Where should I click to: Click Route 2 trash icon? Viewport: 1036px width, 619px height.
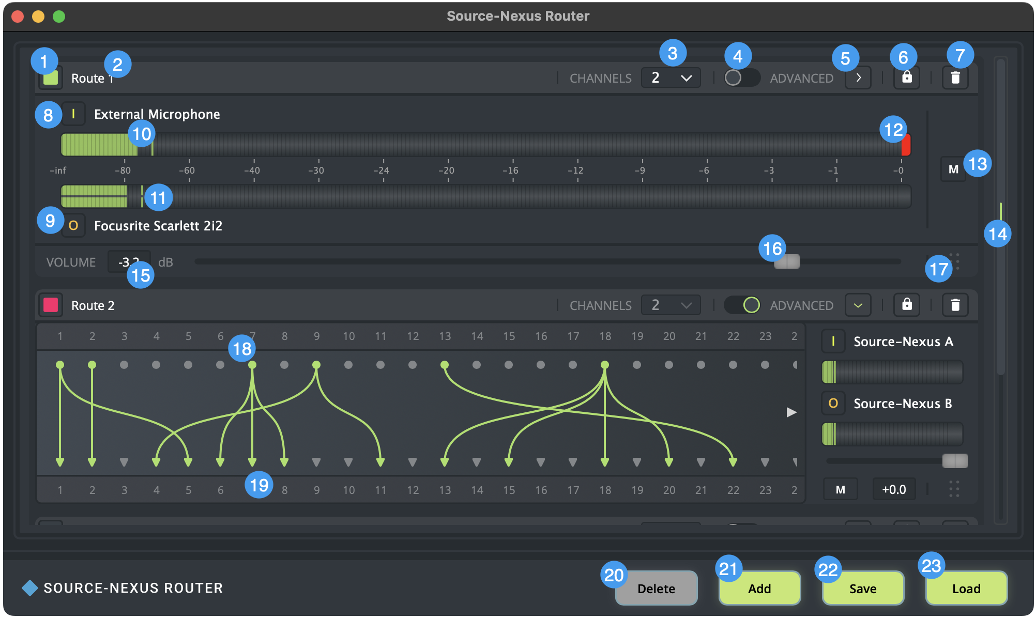pos(955,305)
